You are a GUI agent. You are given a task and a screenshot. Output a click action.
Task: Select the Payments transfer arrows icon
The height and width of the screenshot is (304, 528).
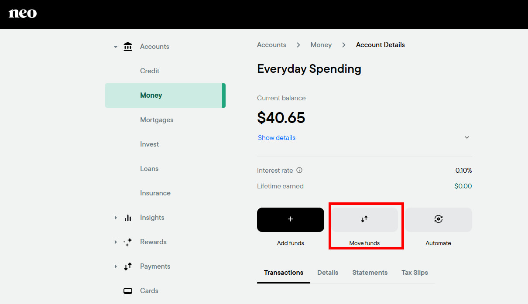pyautogui.click(x=127, y=266)
